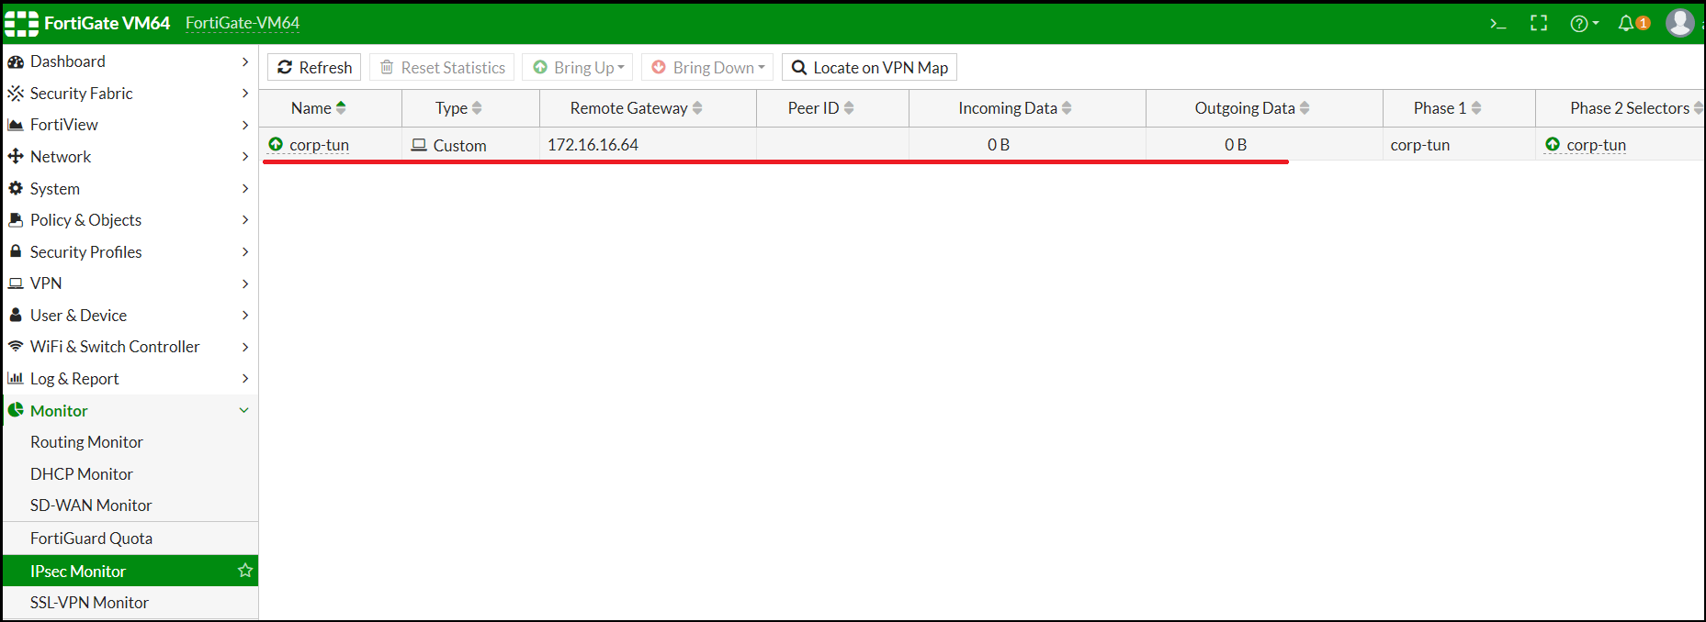1706x622 pixels.
Task: Expand the Dashboard menu chevron
Action: 245,61
